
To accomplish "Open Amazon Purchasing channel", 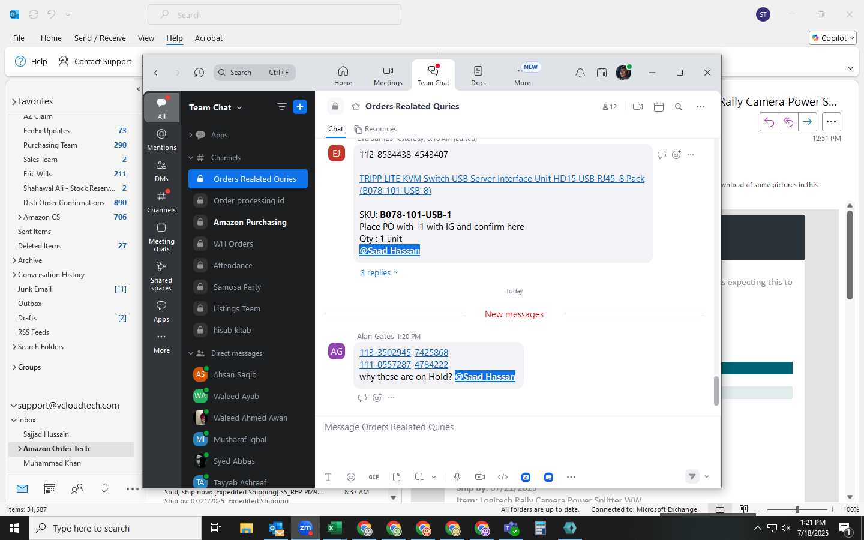I will (248, 222).
